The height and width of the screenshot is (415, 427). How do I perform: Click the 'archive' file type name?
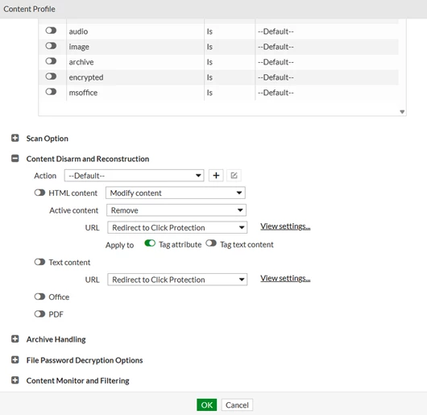click(x=81, y=62)
